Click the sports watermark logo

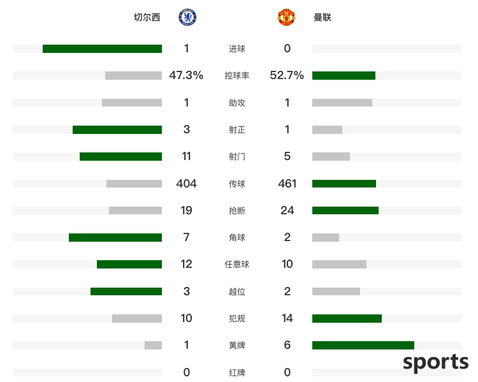pos(436,362)
